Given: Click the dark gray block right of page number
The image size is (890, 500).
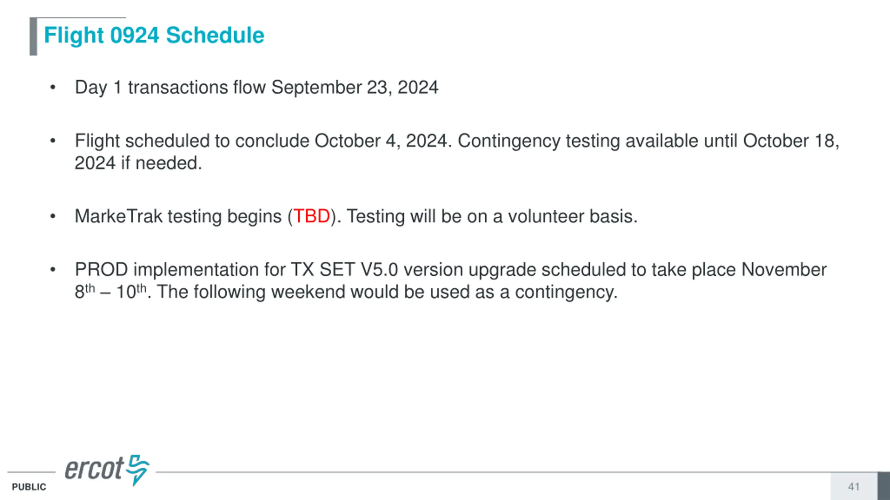Looking at the screenshot, I should tap(883, 486).
